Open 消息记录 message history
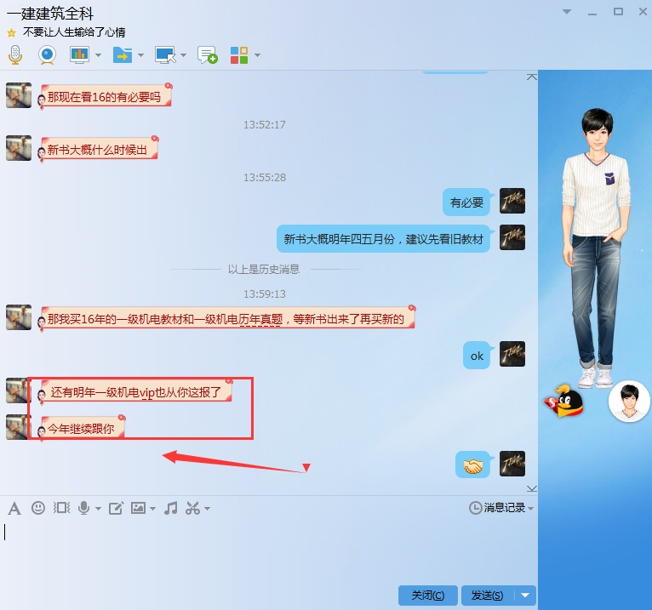This screenshot has width=652, height=610. pyautogui.click(x=497, y=508)
